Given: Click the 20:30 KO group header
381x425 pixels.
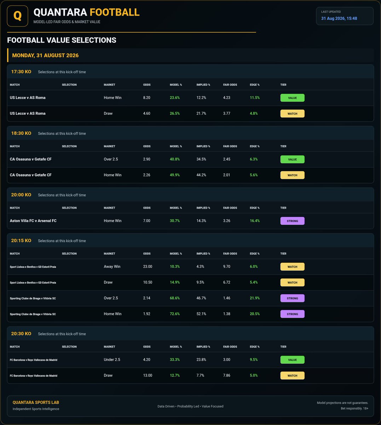Looking at the screenshot, I should 190,334.
